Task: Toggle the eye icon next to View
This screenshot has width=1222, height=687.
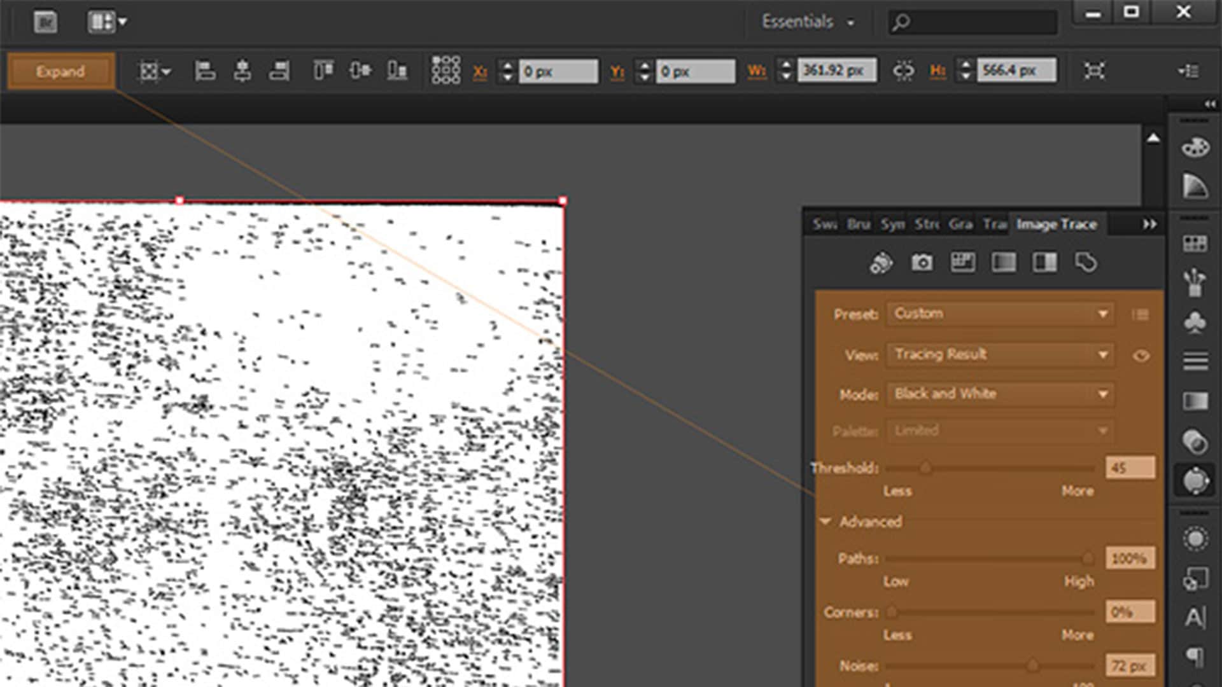Action: click(1141, 356)
